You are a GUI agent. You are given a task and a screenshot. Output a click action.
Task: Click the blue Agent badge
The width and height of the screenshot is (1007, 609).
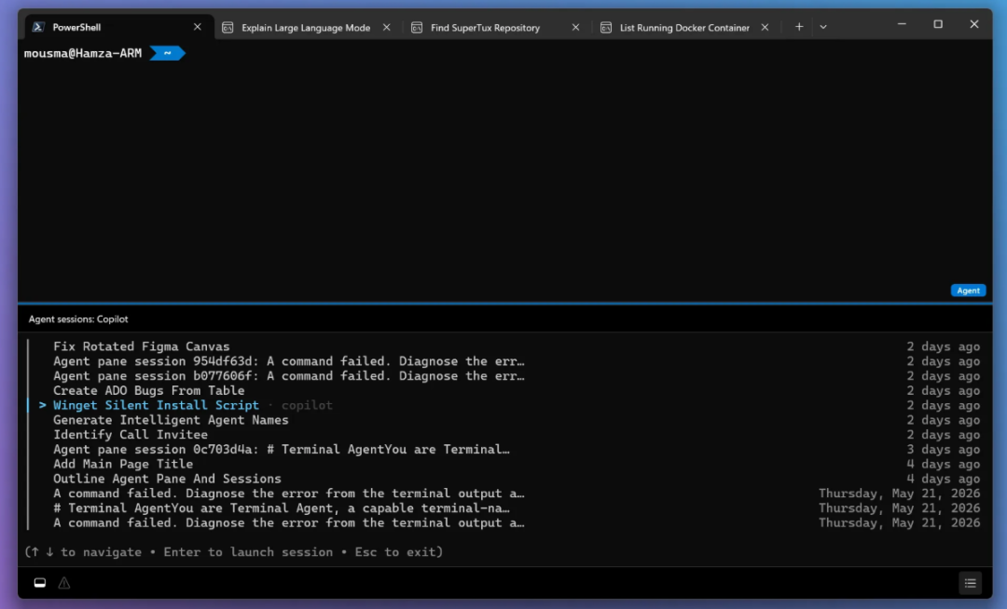point(968,291)
